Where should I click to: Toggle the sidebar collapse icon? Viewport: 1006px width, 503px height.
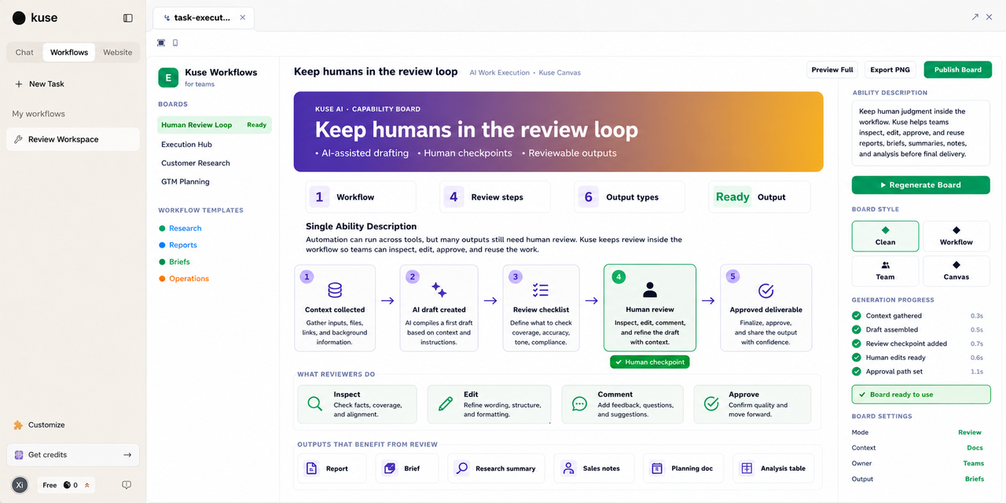click(x=128, y=17)
